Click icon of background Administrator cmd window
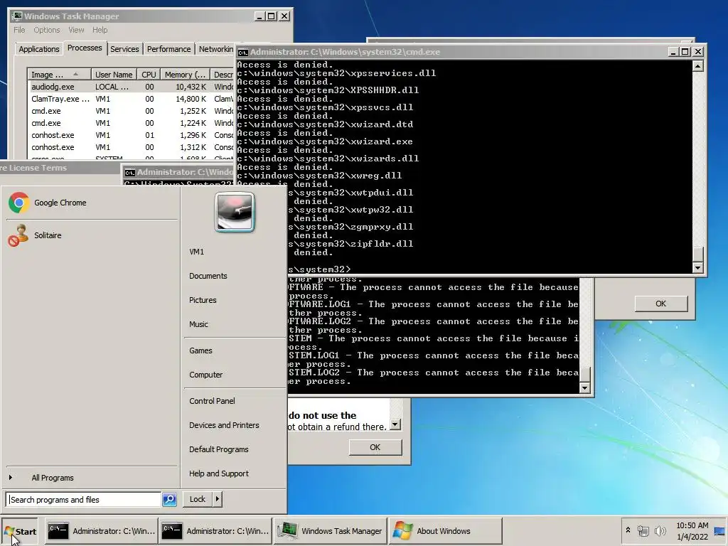 click(130, 172)
